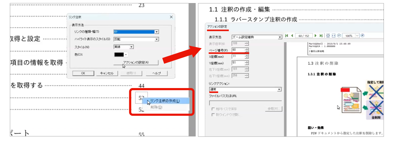Click OK in the リンク注釈 dialog
Viewport: 393px width, 144px height.
pos(83,73)
